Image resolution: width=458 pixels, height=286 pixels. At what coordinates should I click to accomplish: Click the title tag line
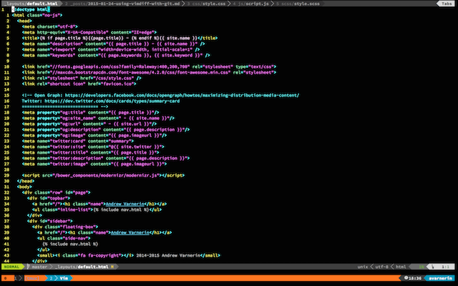(x=120, y=38)
